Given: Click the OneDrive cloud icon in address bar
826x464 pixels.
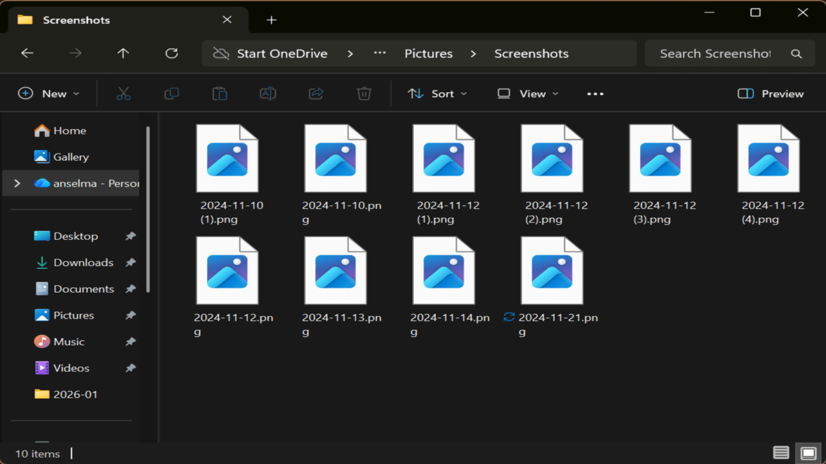Looking at the screenshot, I should 221,54.
